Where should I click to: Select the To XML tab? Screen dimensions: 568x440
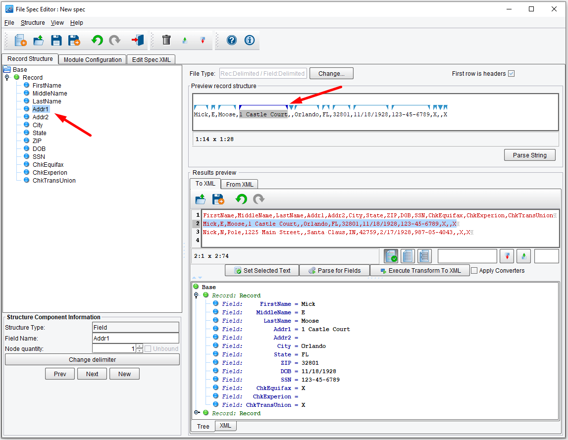(x=206, y=184)
